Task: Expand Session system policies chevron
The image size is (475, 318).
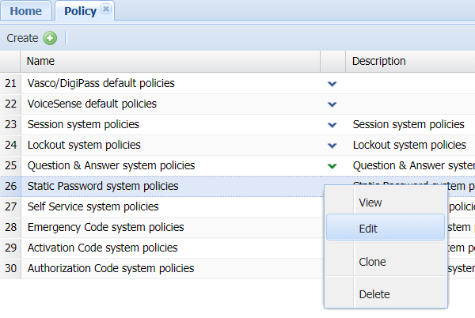Action: point(332,124)
